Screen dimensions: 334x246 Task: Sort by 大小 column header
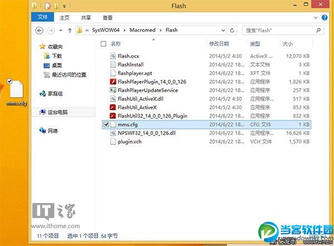288,44
